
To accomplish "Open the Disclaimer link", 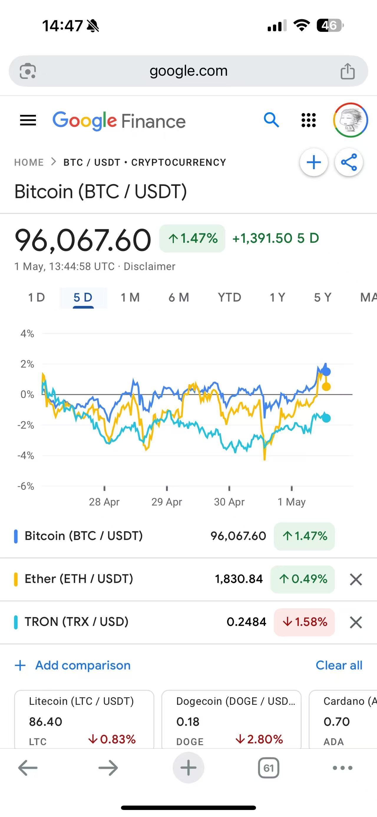I will (149, 267).
